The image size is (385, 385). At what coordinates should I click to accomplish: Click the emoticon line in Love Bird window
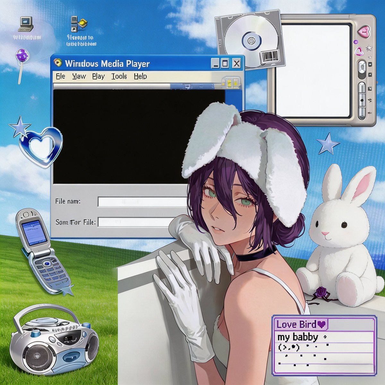pyautogui.click(x=289, y=347)
